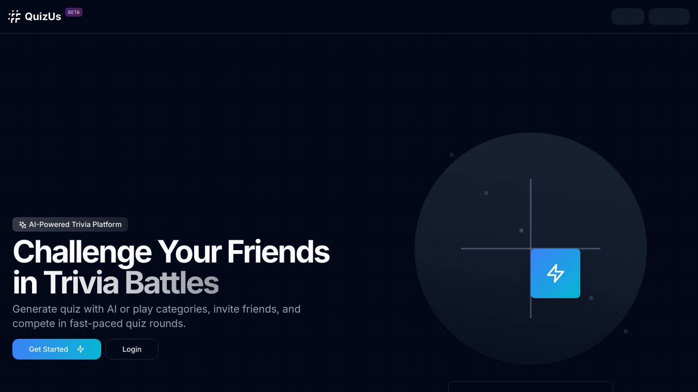Click the lightning bolt icon inside Get Started
698x392 pixels.
point(81,349)
